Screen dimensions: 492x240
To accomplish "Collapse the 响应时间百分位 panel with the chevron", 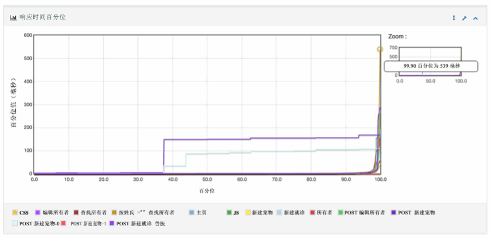I will click(x=476, y=18).
